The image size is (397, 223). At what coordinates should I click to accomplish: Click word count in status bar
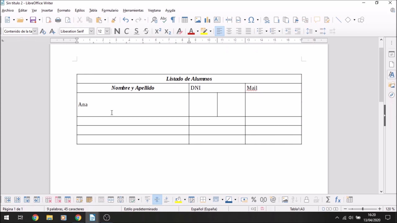[65, 209]
